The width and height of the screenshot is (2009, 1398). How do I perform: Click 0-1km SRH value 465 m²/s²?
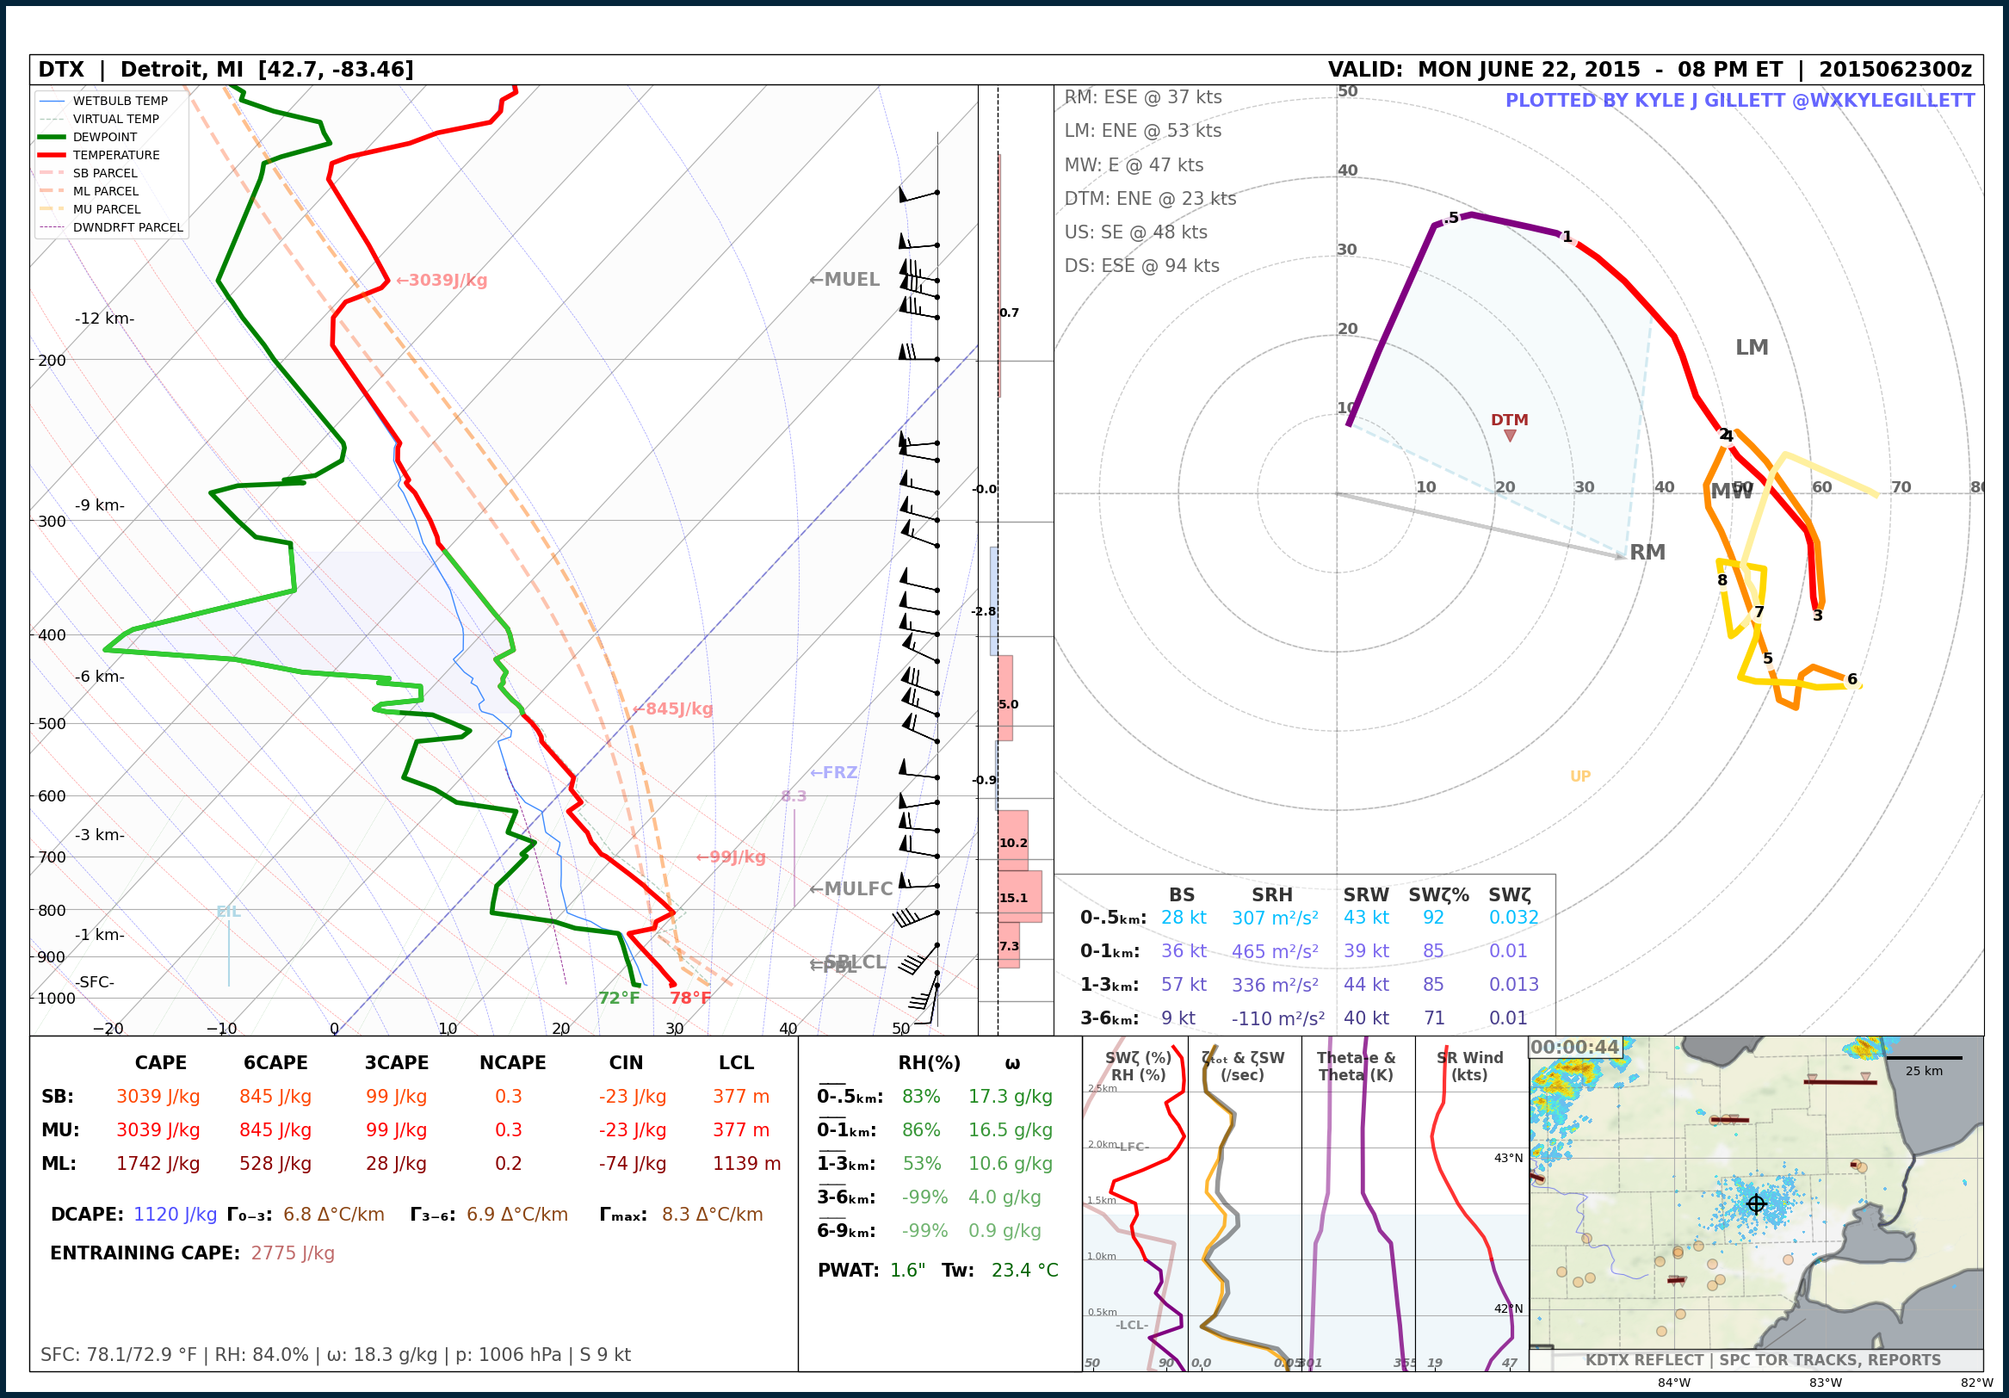click(1274, 951)
